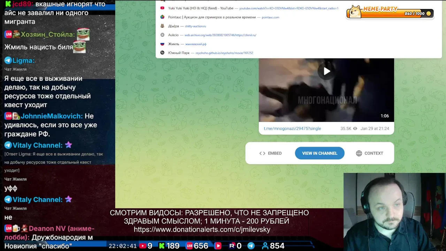Click the first Vitaly Channel username in chat
The height and width of the screenshot is (251, 446).
(38, 145)
